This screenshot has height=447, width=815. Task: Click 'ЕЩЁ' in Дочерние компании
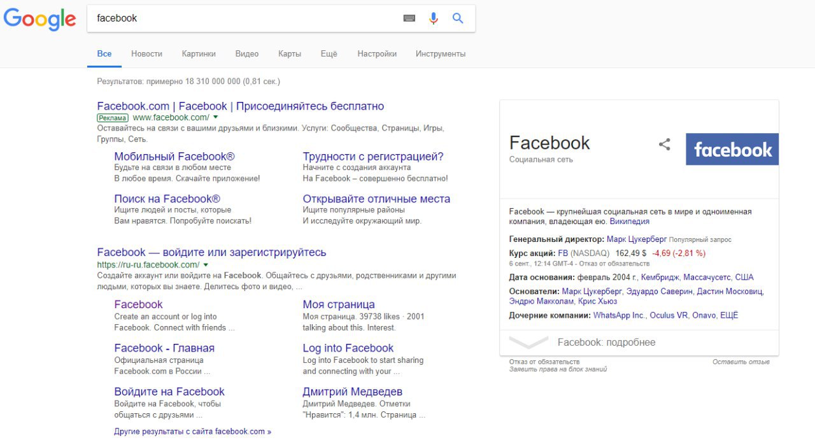pyautogui.click(x=729, y=315)
